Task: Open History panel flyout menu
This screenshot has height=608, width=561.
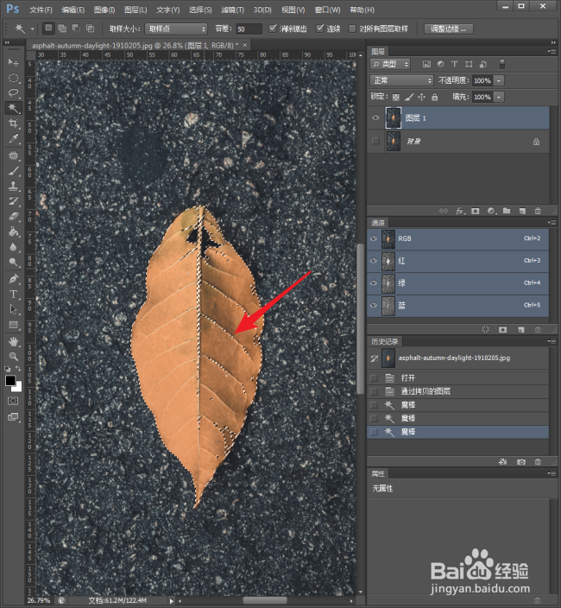Action: [552, 341]
